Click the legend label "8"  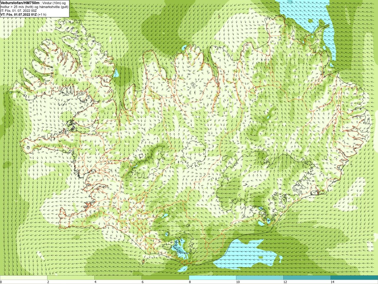[x=190, y=282]
